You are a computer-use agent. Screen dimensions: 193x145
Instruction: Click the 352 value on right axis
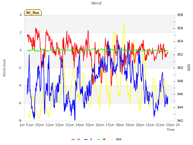[x=180, y=54]
